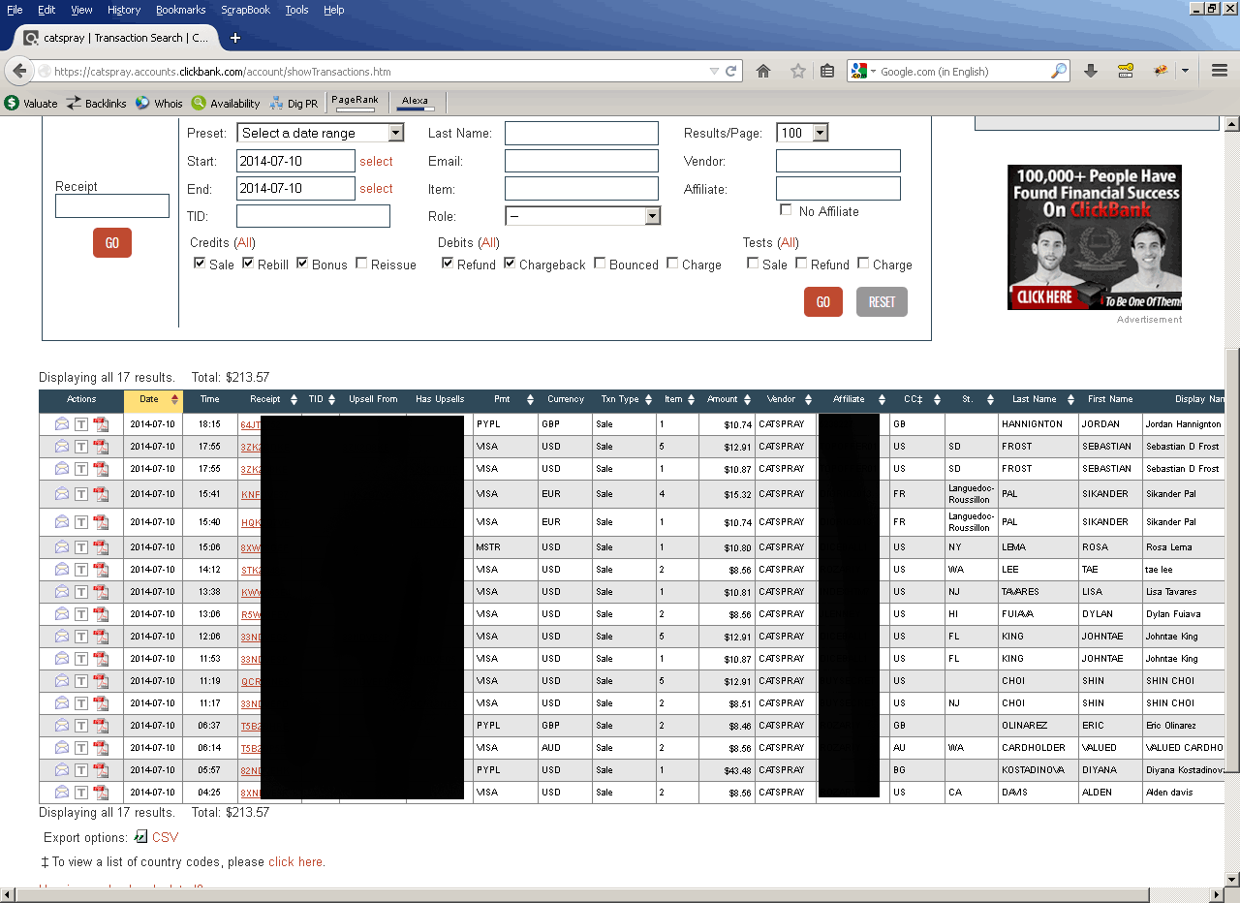The image size is (1240, 903).
Task: Go back with the back arrow button
Action: tap(19, 71)
